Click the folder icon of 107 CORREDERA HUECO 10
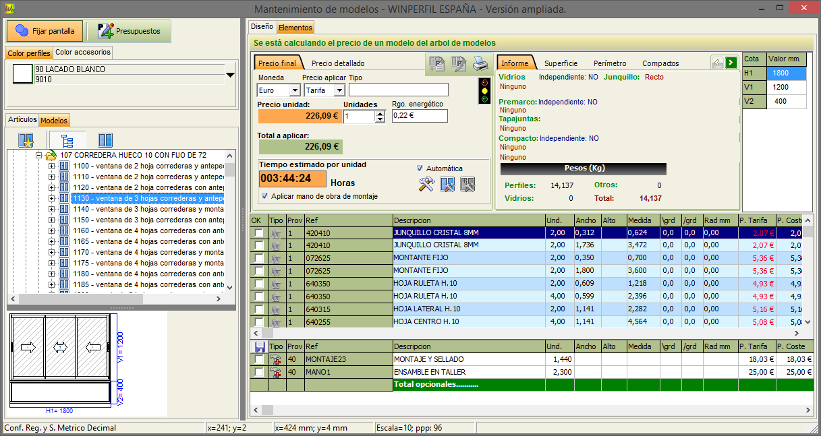Image resolution: width=821 pixels, height=436 pixels. point(51,156)
